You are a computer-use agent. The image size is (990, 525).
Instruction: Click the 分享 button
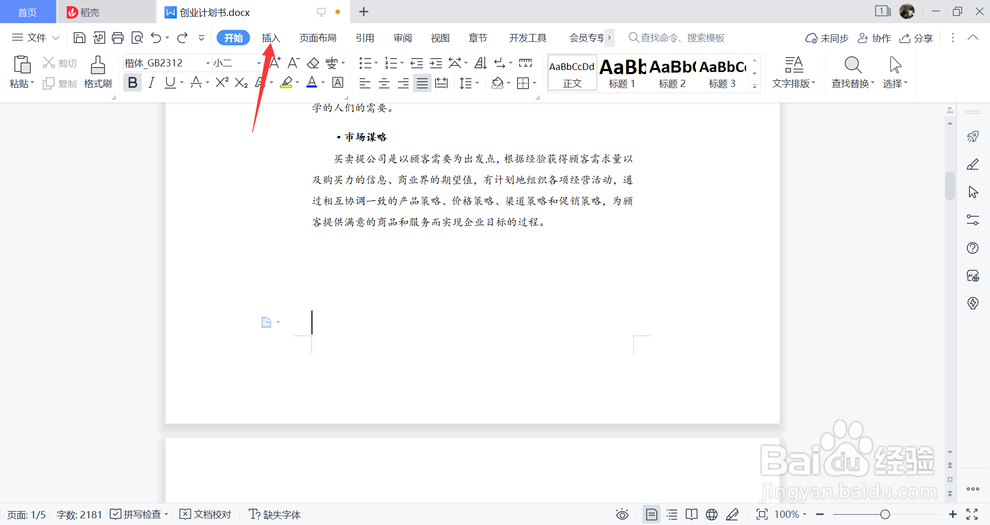(x=916, y=38)
